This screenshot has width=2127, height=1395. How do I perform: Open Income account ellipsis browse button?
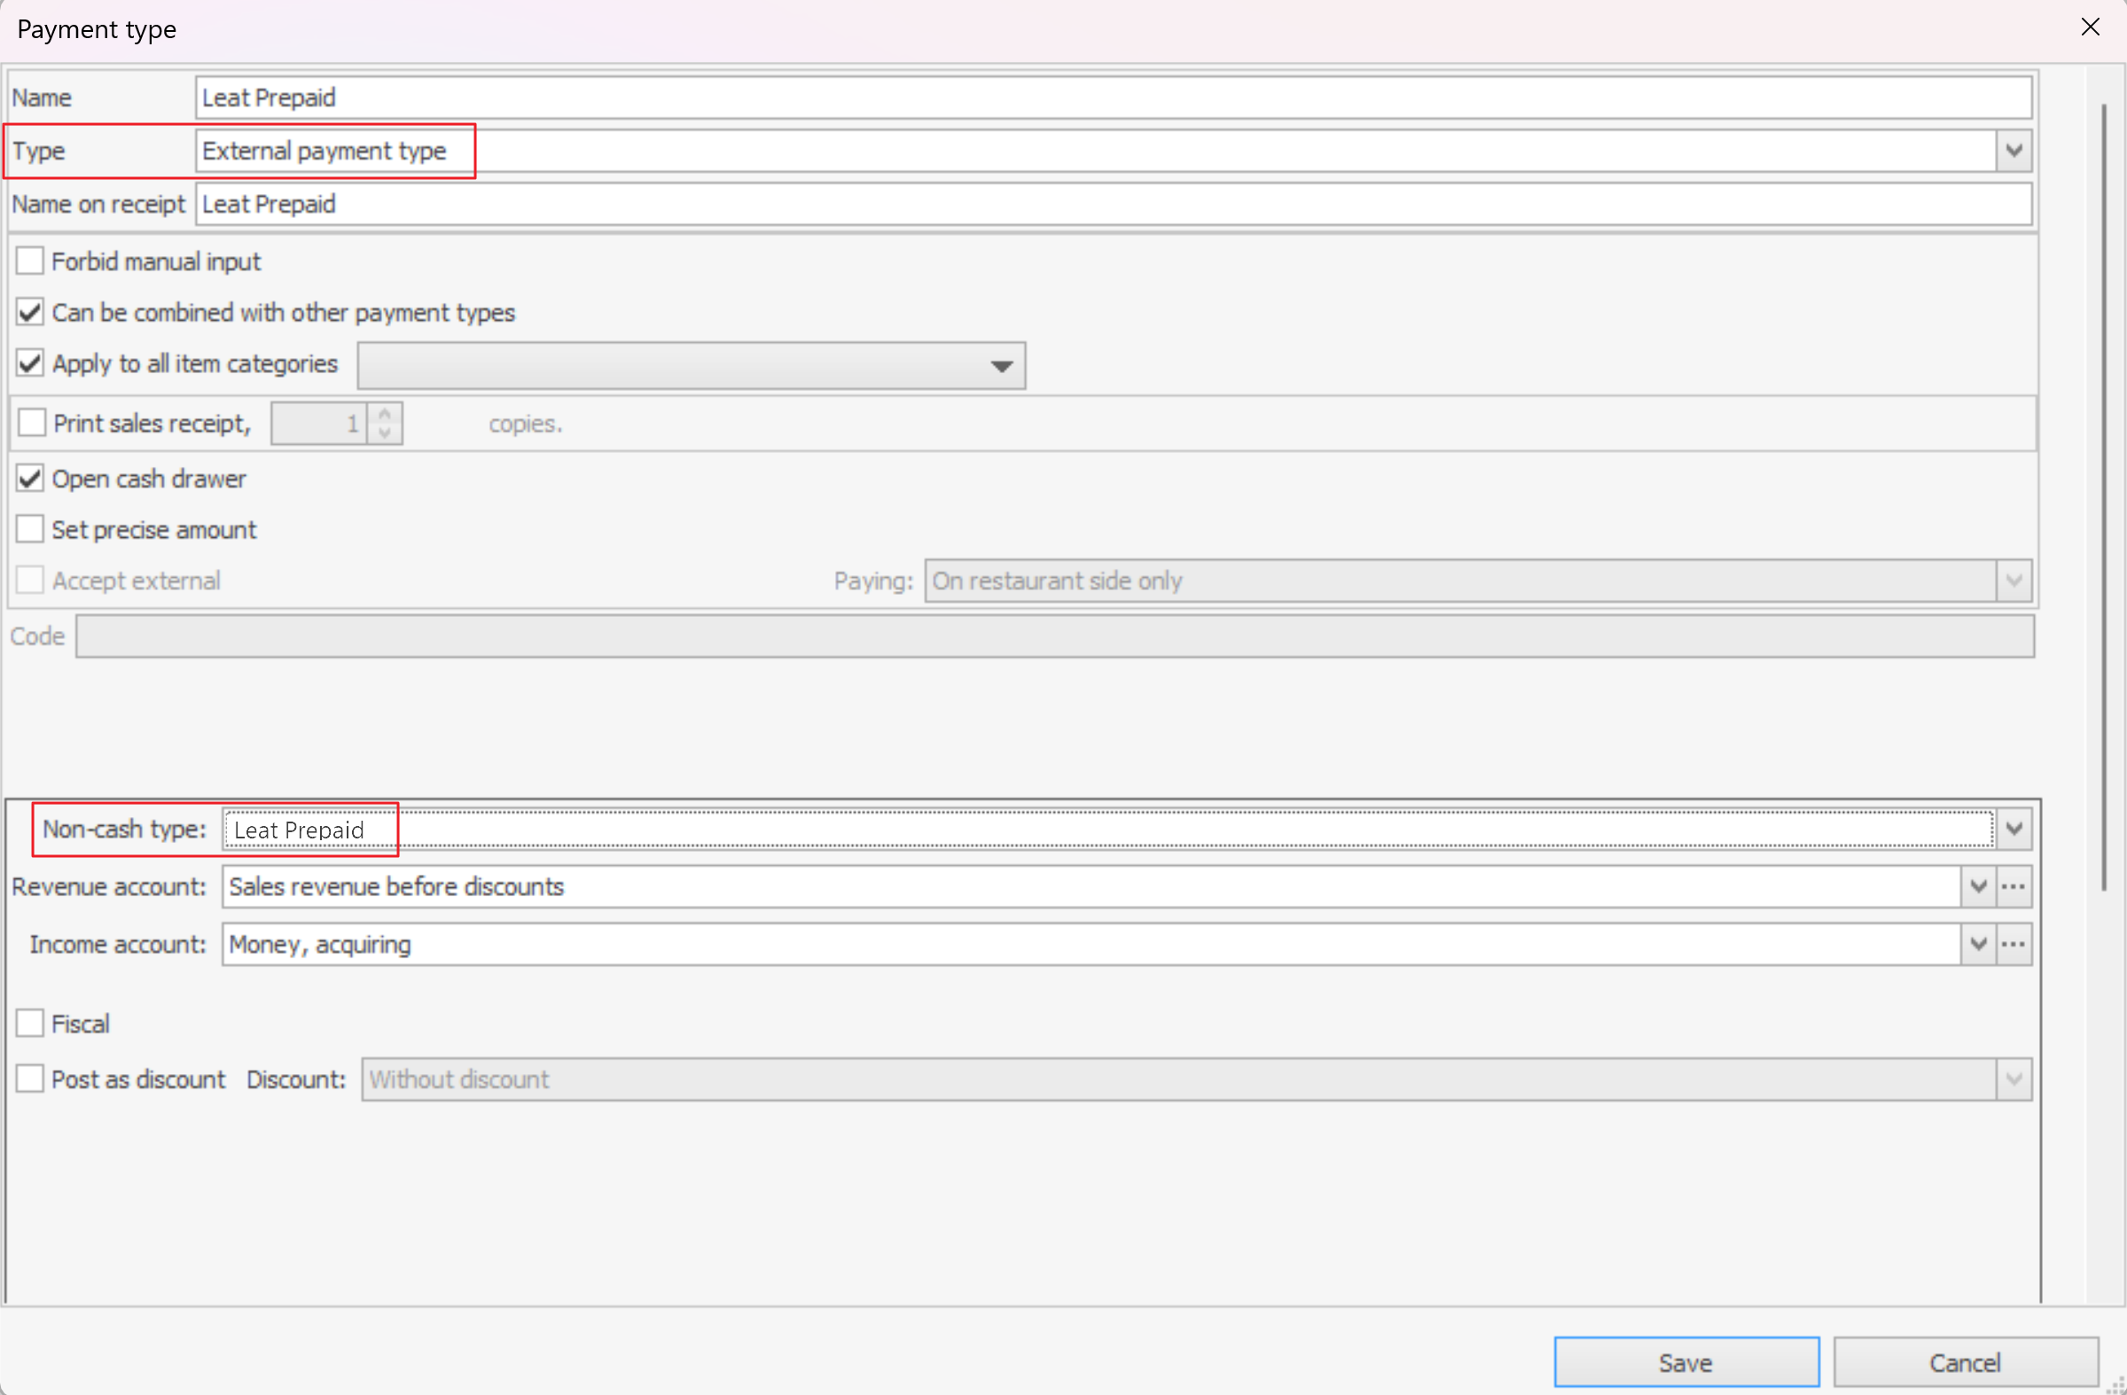(2014, 944)
